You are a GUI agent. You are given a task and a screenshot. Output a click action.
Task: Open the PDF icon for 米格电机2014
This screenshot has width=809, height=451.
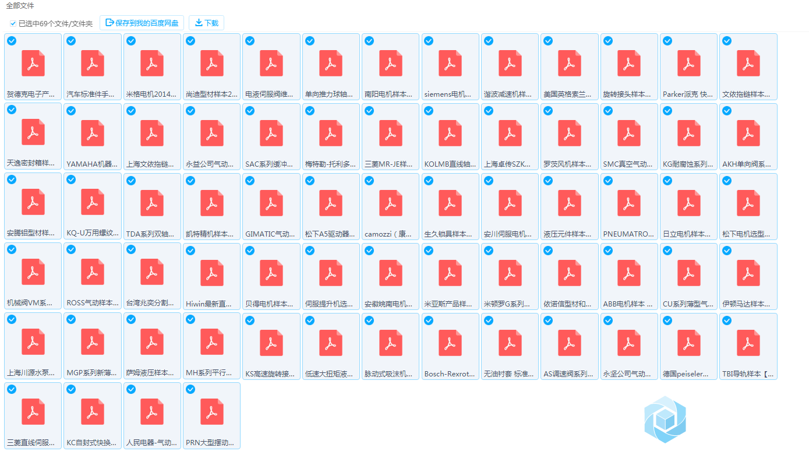(152, 63)
